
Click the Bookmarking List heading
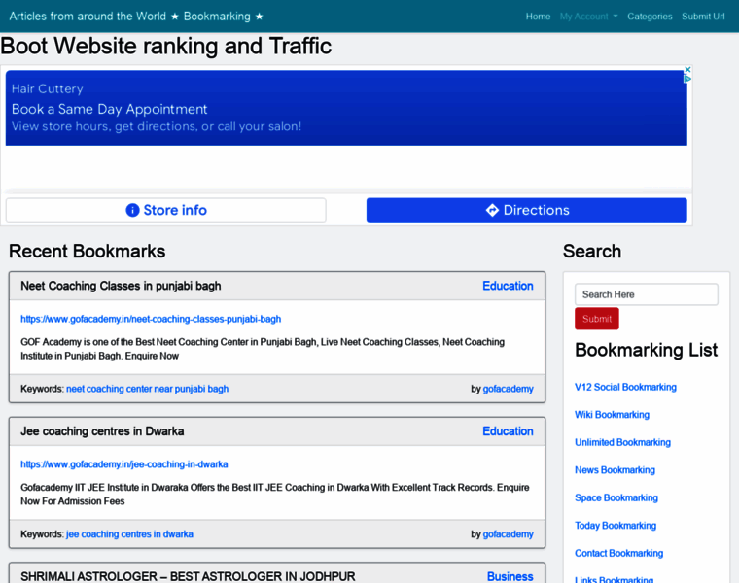click(x=647, y=351)
